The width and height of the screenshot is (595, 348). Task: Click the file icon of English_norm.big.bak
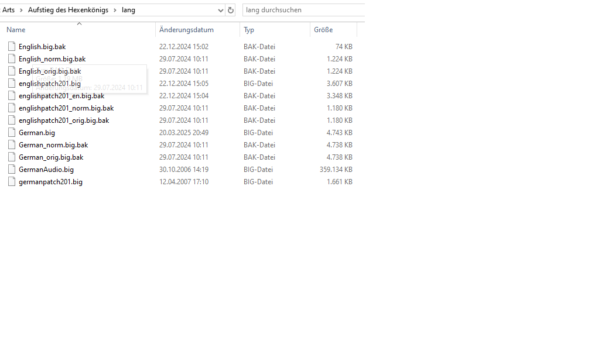click(12, 58)
